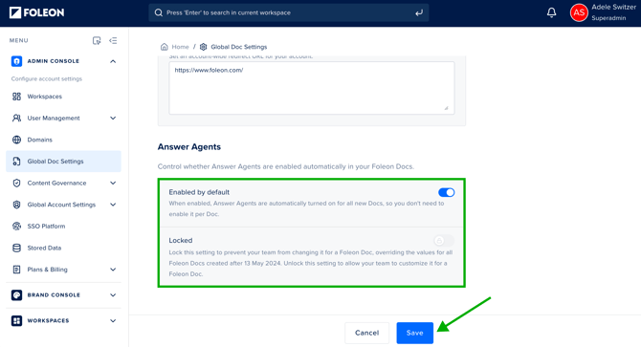The width and height of the screenshot is (641, 347).
Task: Click into the redirect URL text area
Action: click(x=312, y=88)
